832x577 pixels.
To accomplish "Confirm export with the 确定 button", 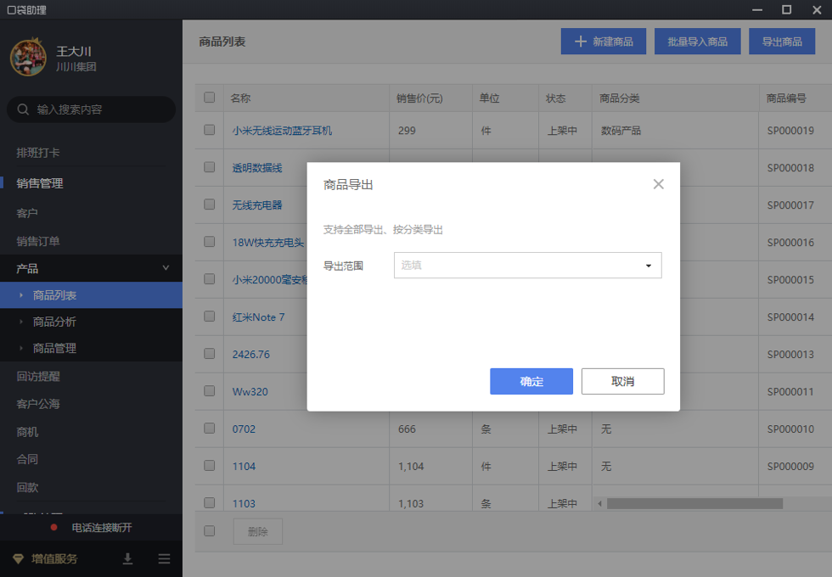I will 531,381.
